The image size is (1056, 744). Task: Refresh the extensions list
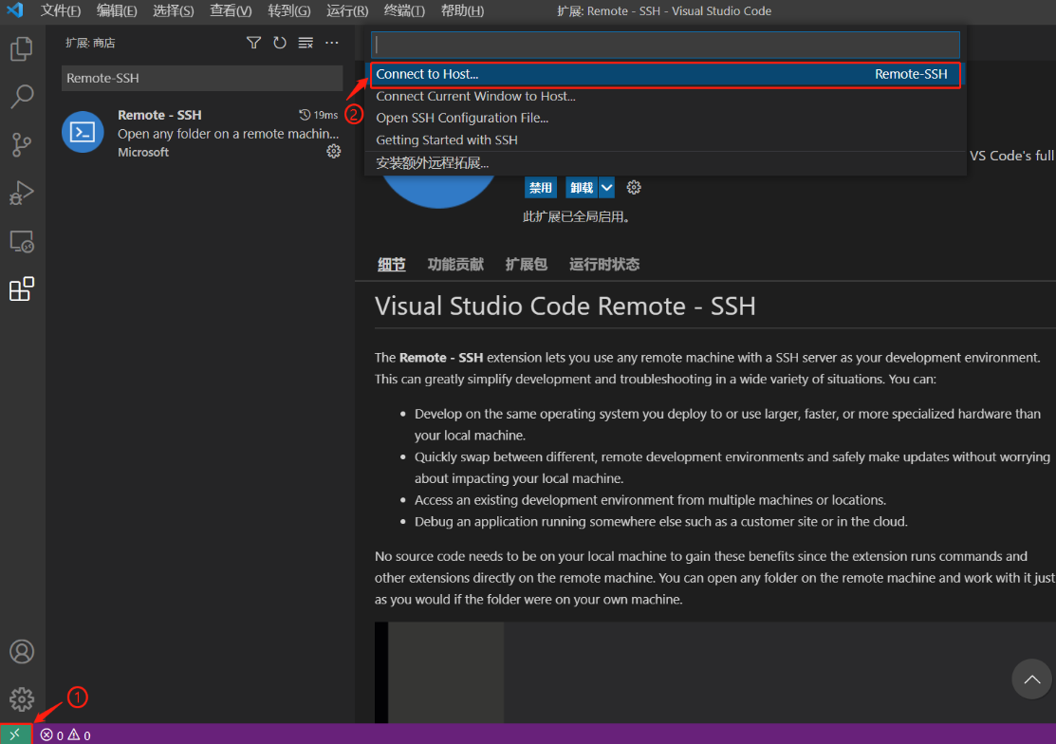(x=280, y=43)
